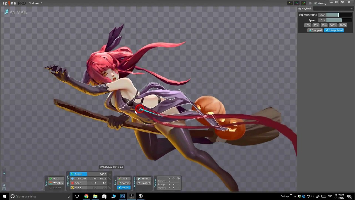
Task: Switch playback to Interpolated mode
Action: pyautogui.click(x=334, y=30)
